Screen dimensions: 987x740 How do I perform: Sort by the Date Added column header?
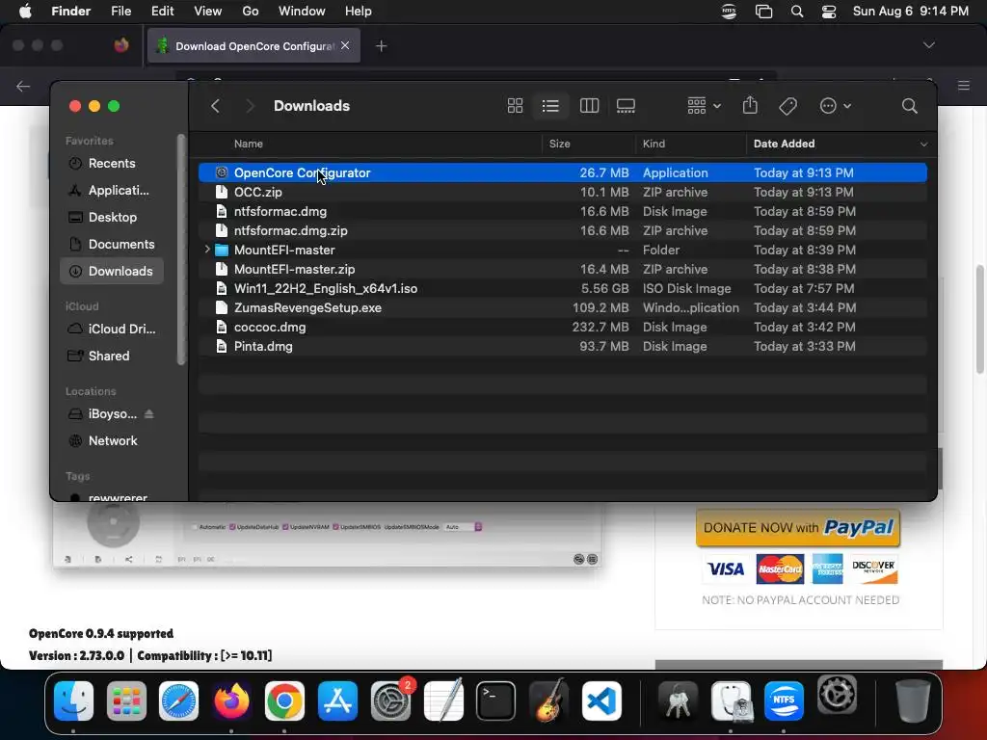click(784, 145)
